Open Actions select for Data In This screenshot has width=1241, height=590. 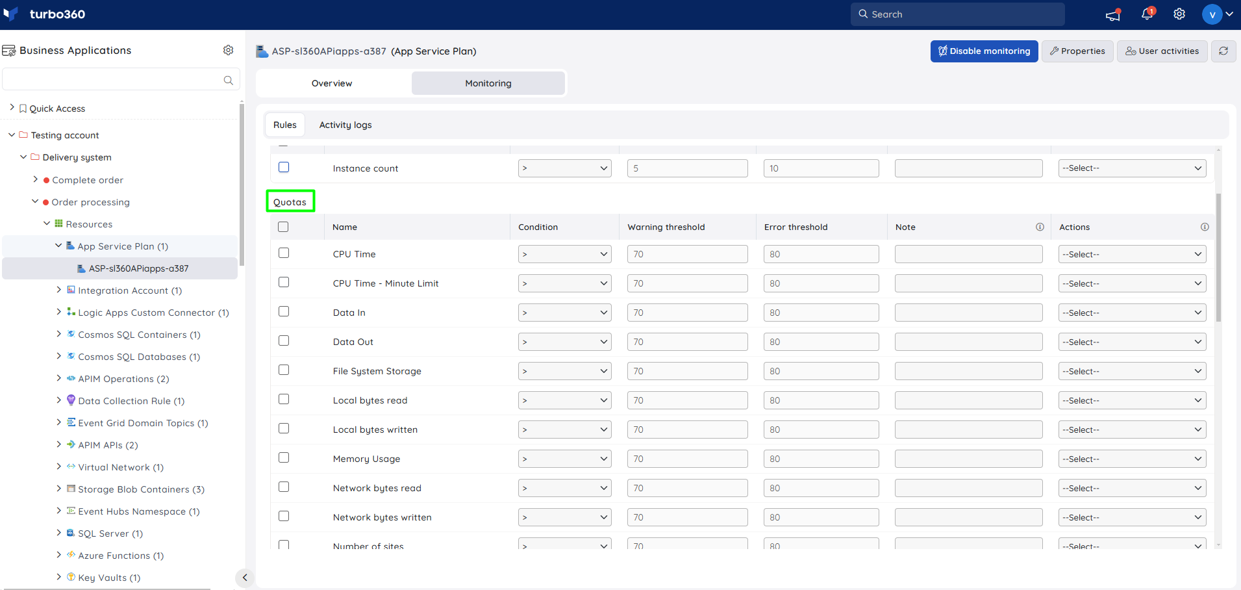point(1132,313)
